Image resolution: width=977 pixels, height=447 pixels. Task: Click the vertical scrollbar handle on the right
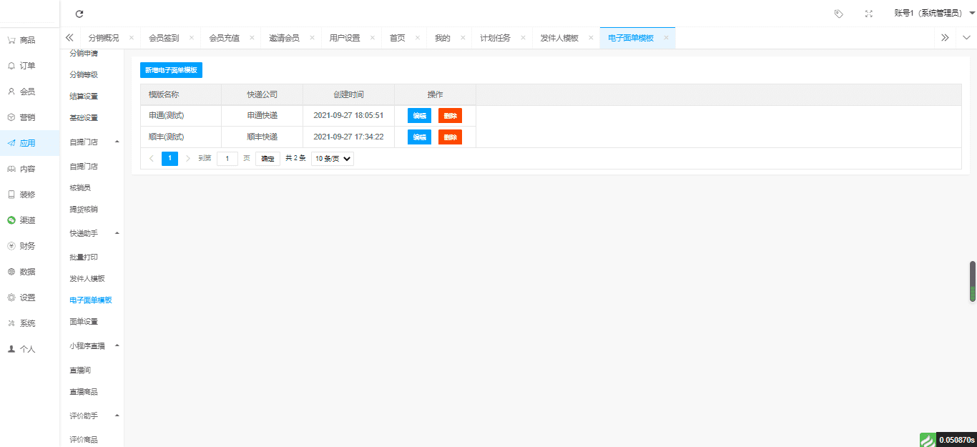973,281
